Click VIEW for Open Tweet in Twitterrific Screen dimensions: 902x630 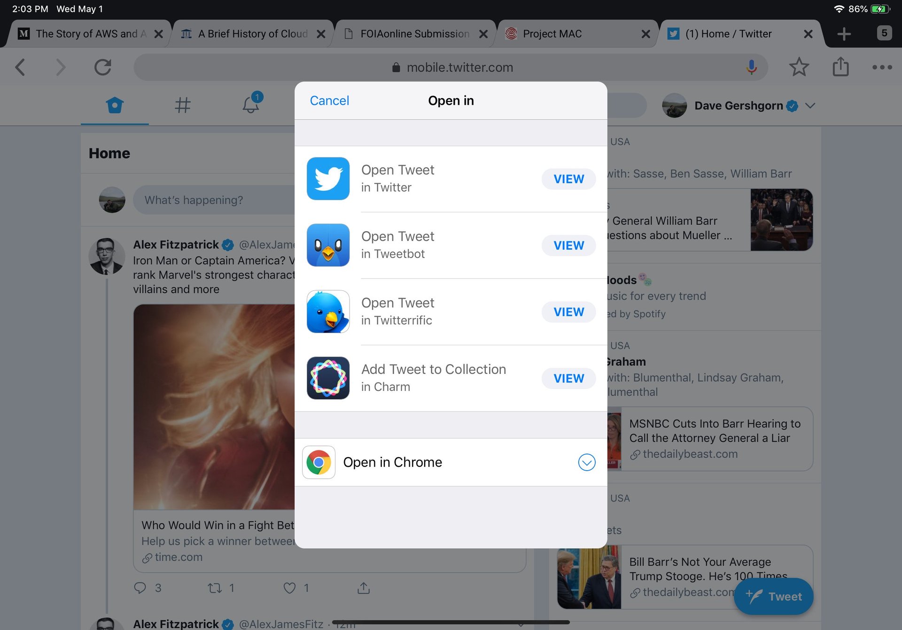[x=568, y=312]
